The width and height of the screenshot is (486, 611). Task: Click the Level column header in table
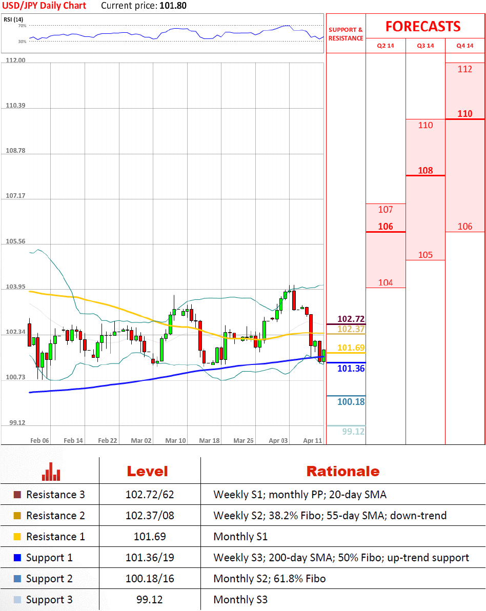pyautogui.click(x=147, y=472)
